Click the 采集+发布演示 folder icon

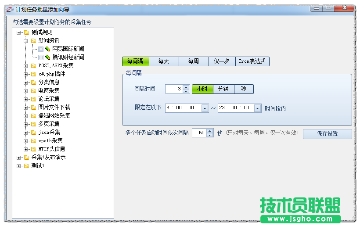(27, 158)
